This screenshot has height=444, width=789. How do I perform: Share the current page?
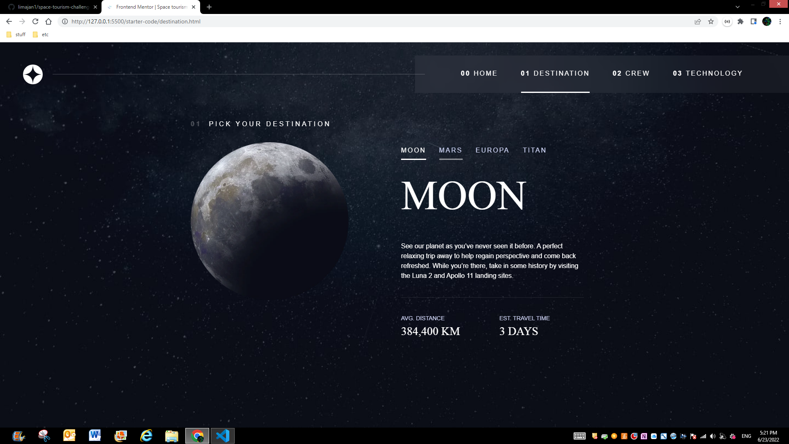(x=697, y=21)
